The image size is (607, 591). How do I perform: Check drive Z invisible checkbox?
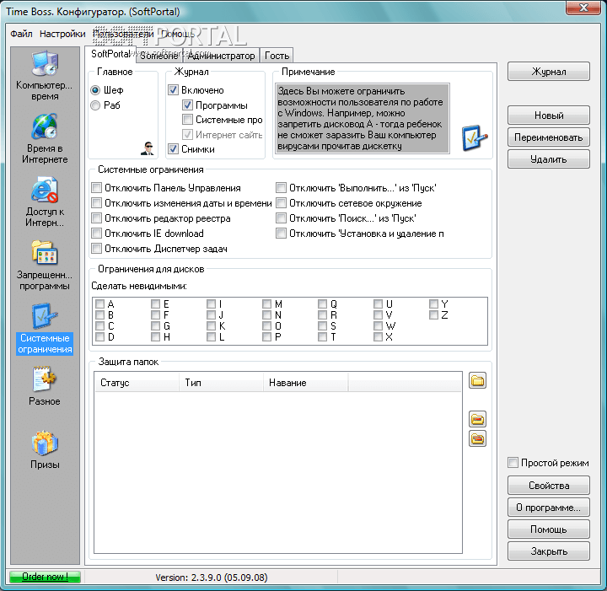[433, 315]
